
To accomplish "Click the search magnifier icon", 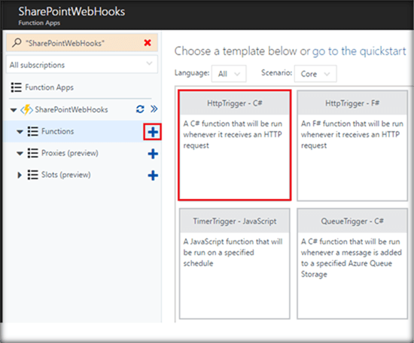I will pyautogui.click(x=17, y=42).
